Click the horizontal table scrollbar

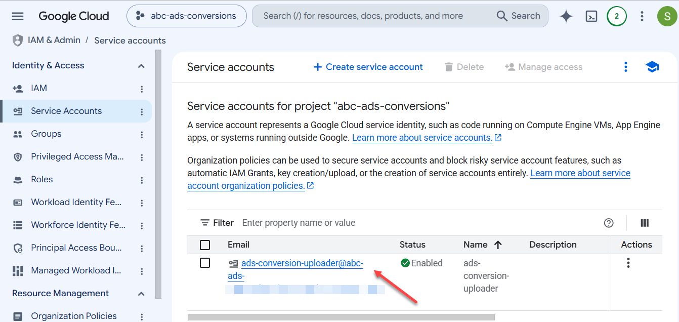(x=341, y=317)
